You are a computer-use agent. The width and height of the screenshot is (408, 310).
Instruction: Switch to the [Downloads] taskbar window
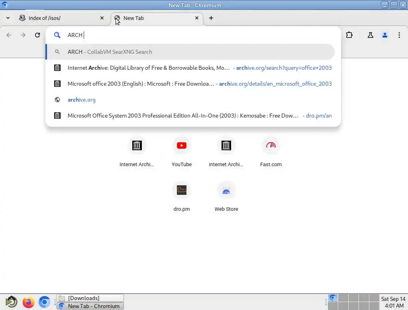(x=90, y=298)
